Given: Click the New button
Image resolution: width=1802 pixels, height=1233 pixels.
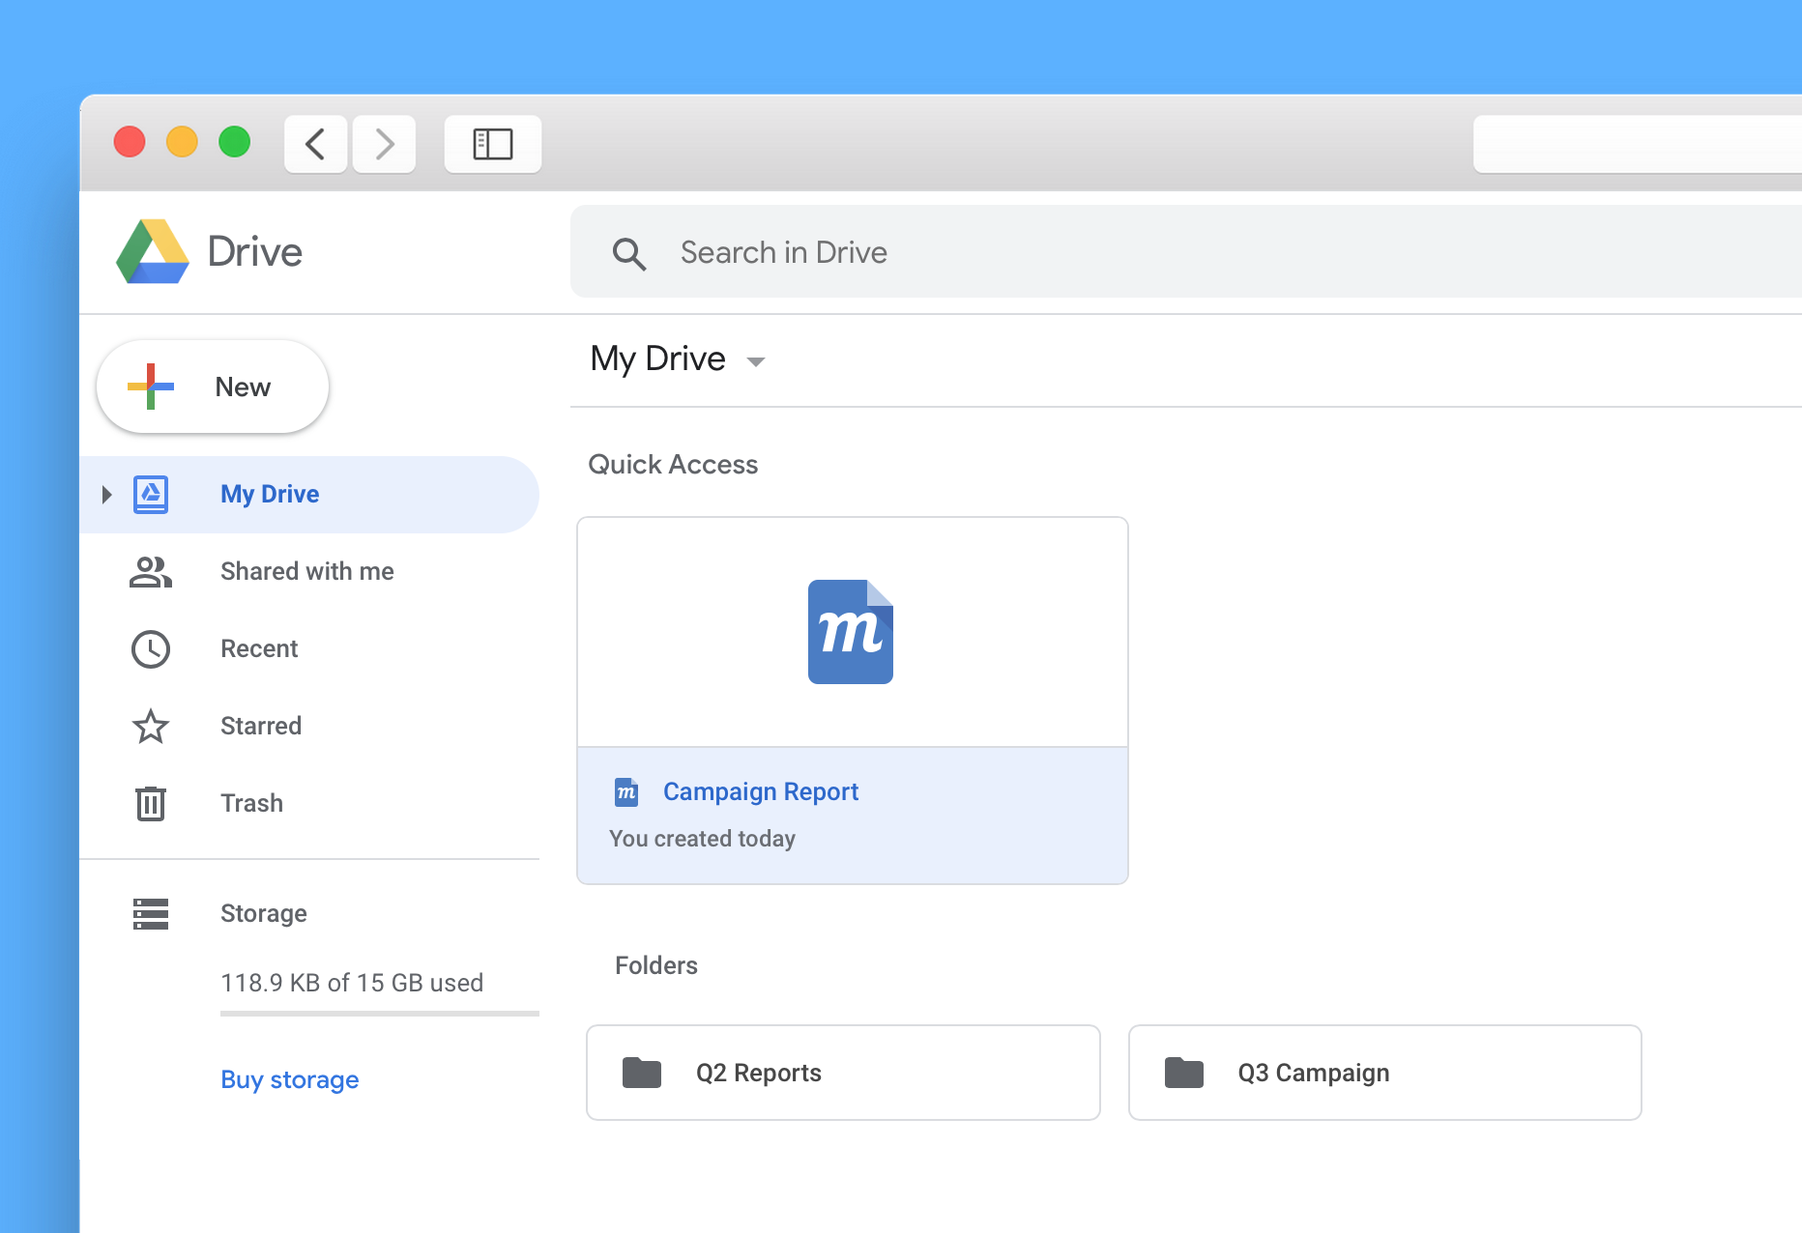Looking at the screenshot, I should 212,386.
